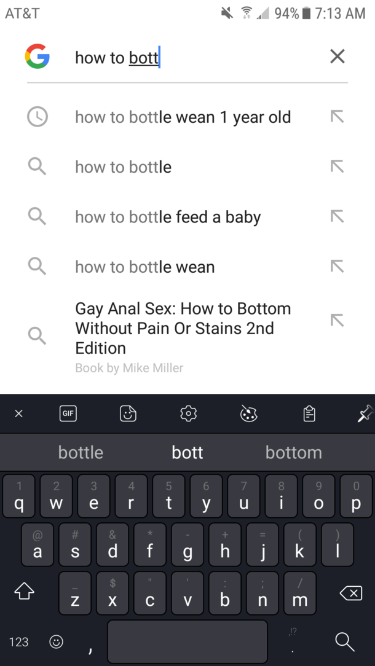
Task: Clear the search text with X icon
Action: [x=337, y=57]
